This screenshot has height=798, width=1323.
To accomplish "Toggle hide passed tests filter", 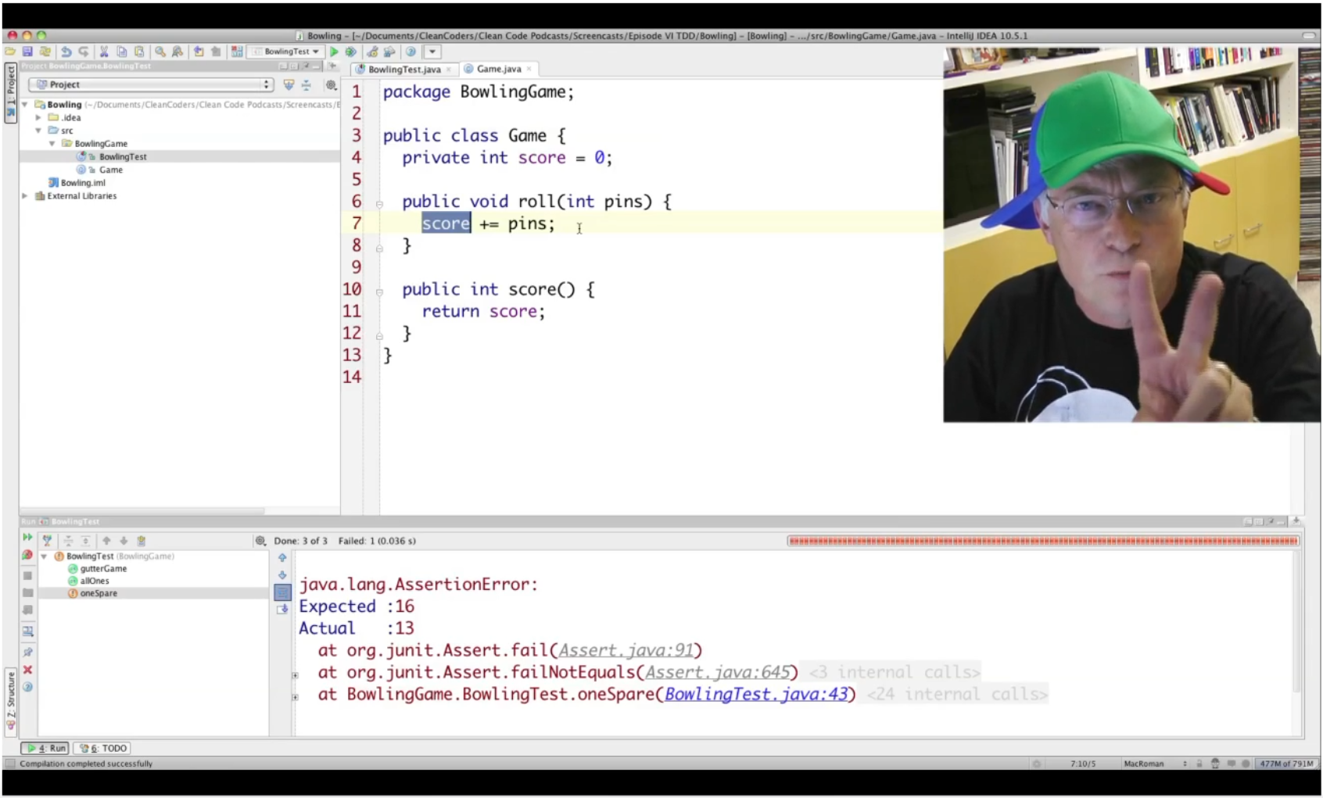I will 47,541.
